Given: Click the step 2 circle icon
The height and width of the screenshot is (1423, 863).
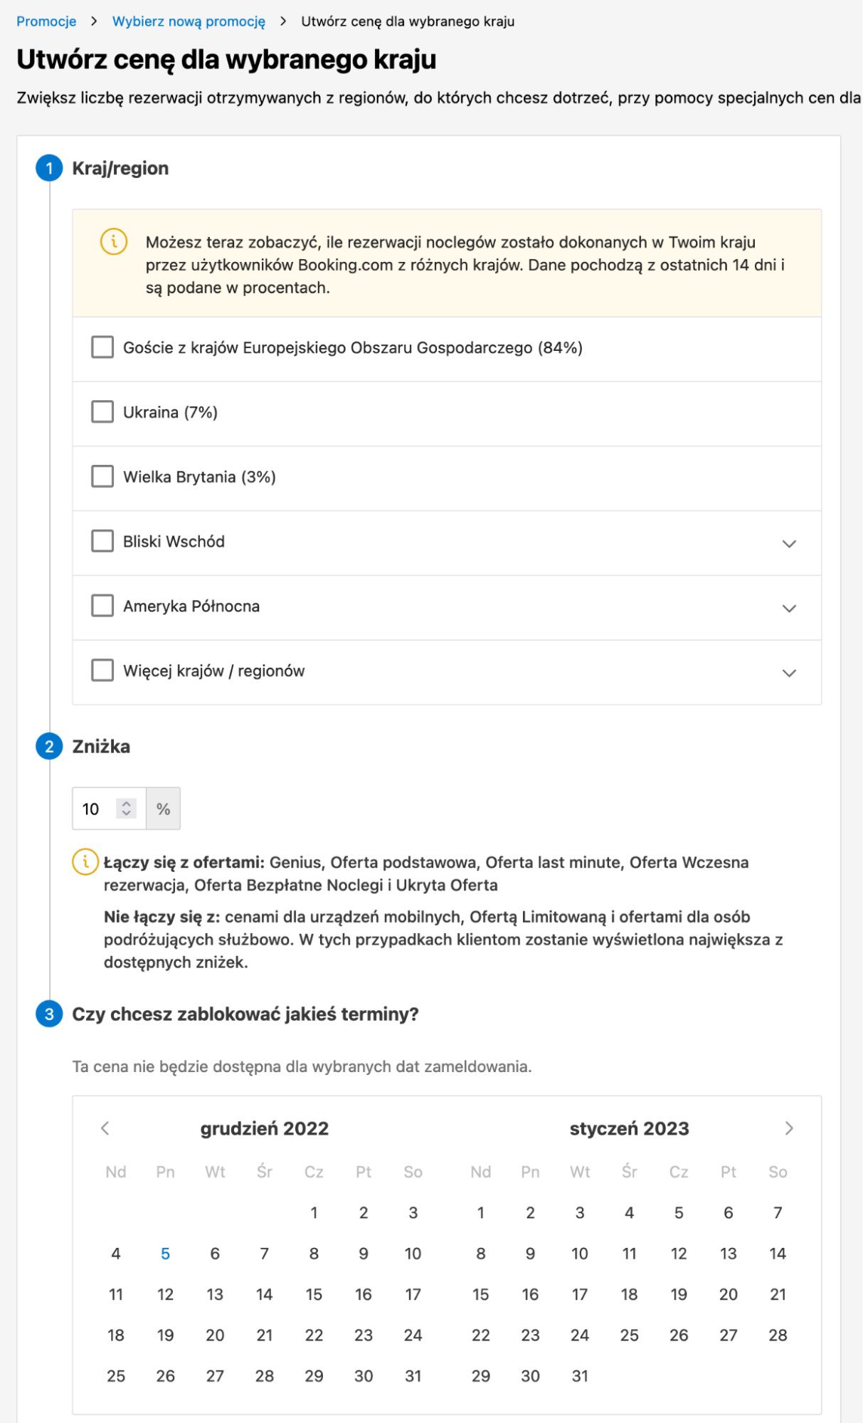Looking at the screenshot, I should 49,747.
